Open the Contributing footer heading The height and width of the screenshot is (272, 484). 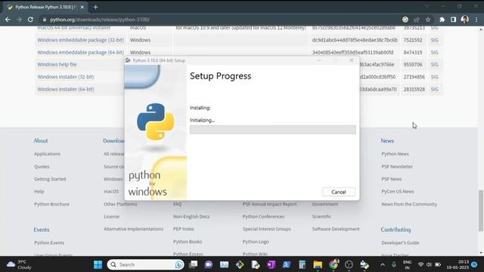tap(396, 230)
